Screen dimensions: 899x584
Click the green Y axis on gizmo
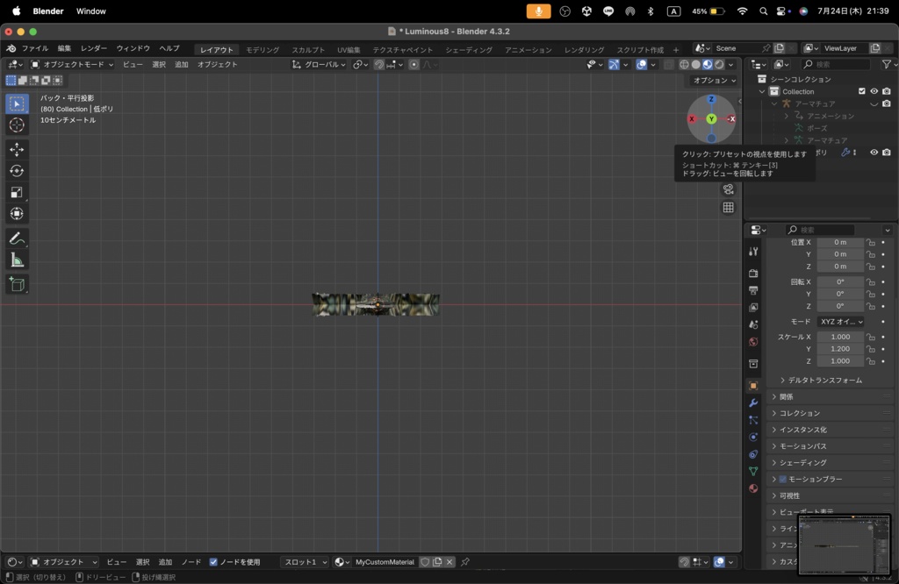(x=711, y=118)
